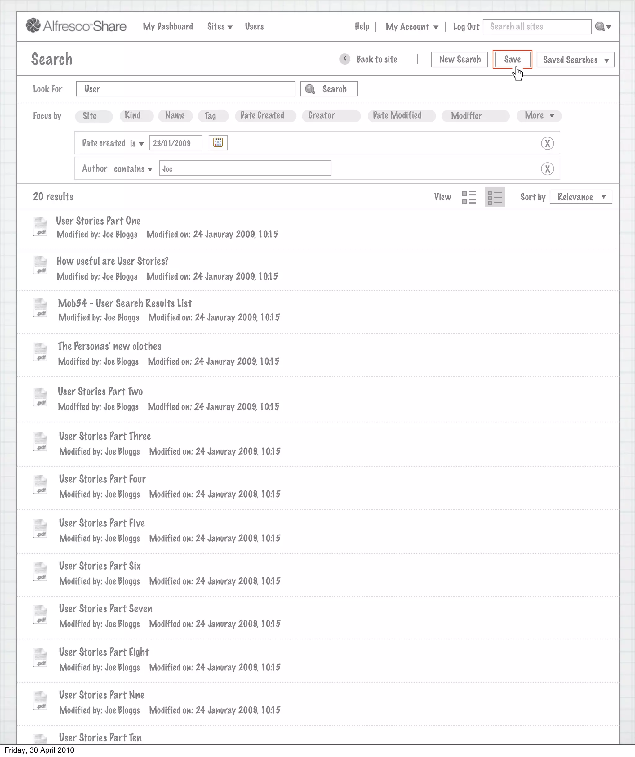Viewport: 635px width, 757px height.
Task: Open the Mob34 - User Search Results List link
Action: click(125, 303)
